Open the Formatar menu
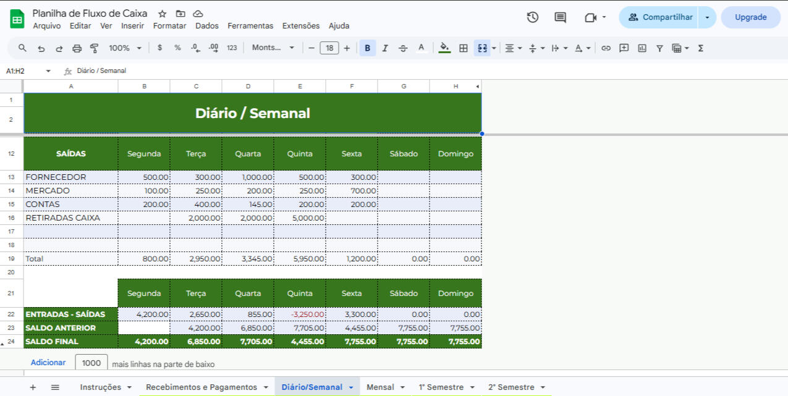 pos(169,26)
